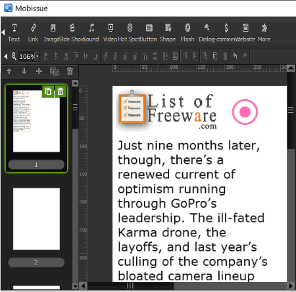Align objects to horizontal center
This screenshot has height=292, width=296.
pyautogui.click(x=56, y=56)
